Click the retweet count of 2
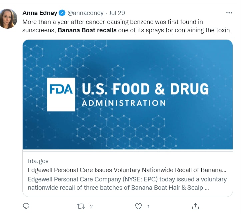Image resolution: width=249 pixels, height=214 pixels. click(91, 206)
